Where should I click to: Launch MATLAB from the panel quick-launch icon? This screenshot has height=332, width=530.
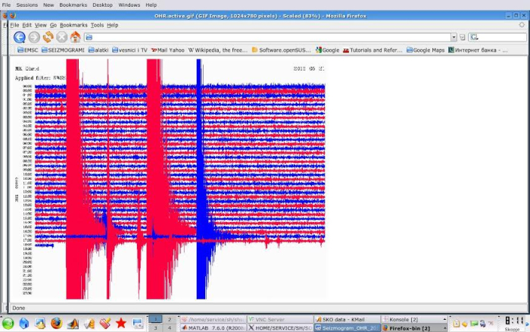tap(73, 324)
